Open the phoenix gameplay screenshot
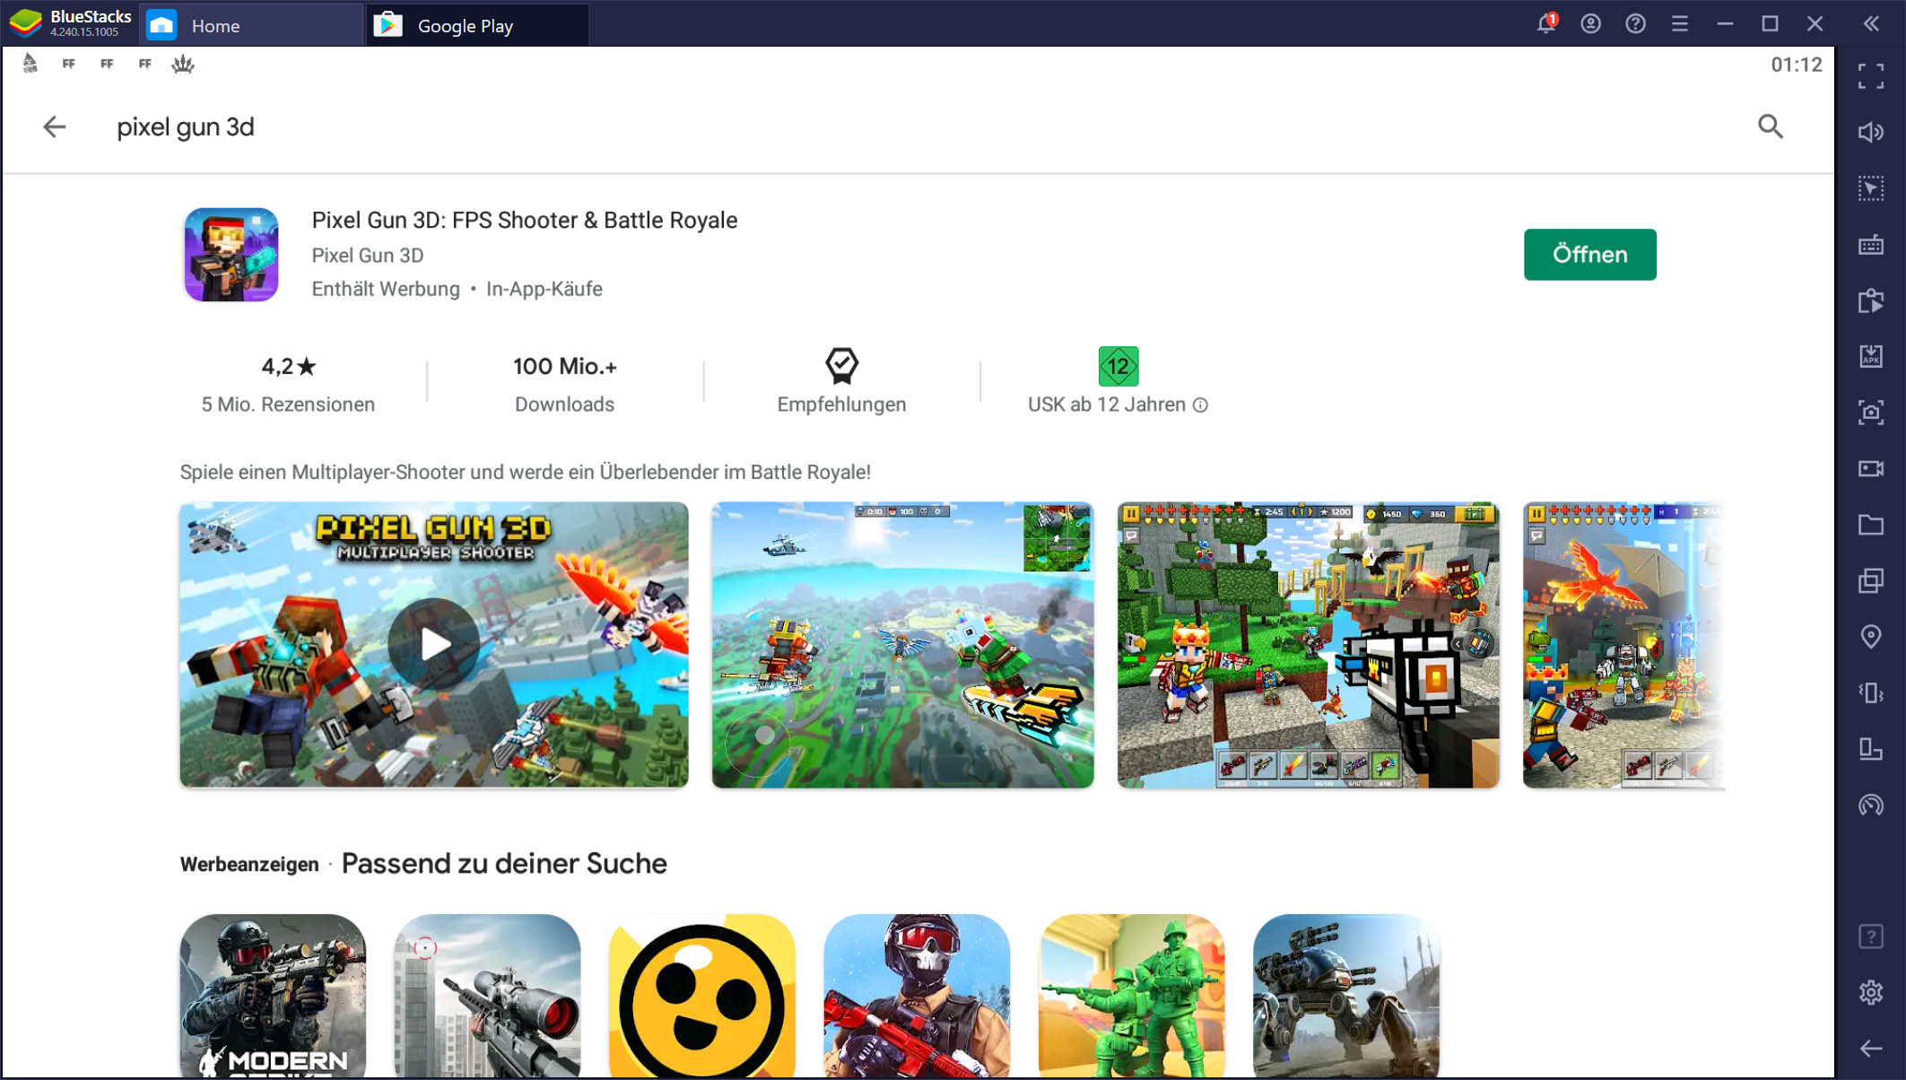This screenshot has width=1906, height=1080. [1623, 644]
